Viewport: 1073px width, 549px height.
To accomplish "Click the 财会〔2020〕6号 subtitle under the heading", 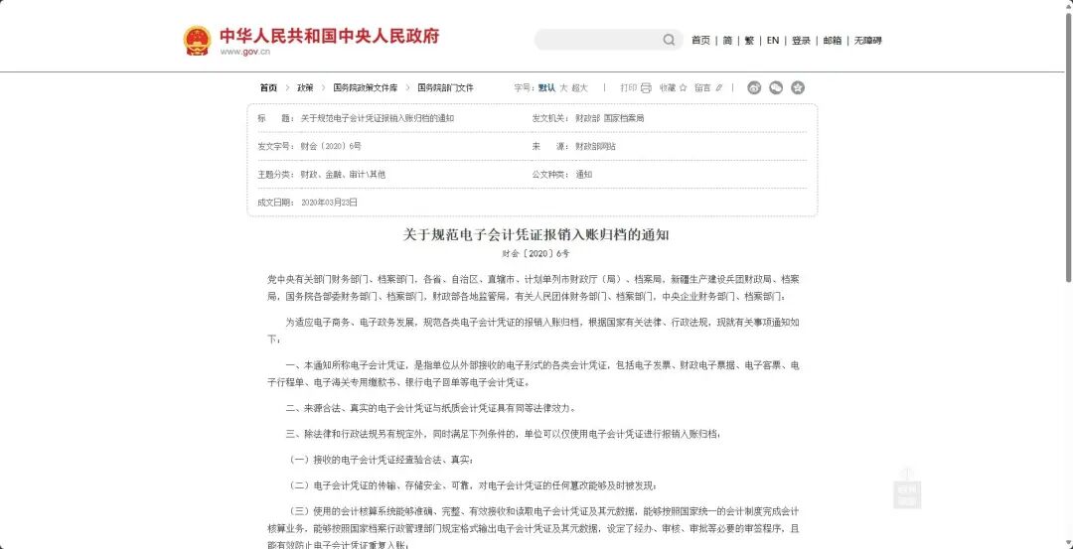I will tap(536, 253).
